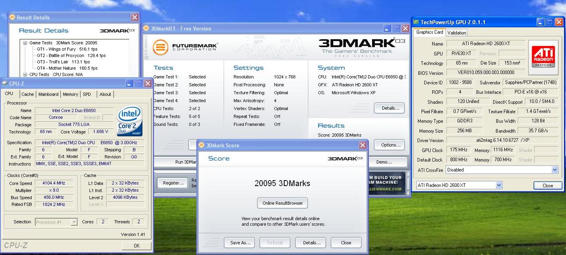Image resolution: width=566 pixels, height=255 pixels.
Task: Click the Online ResultBrowser button
Action: click(x=283, y=203)
